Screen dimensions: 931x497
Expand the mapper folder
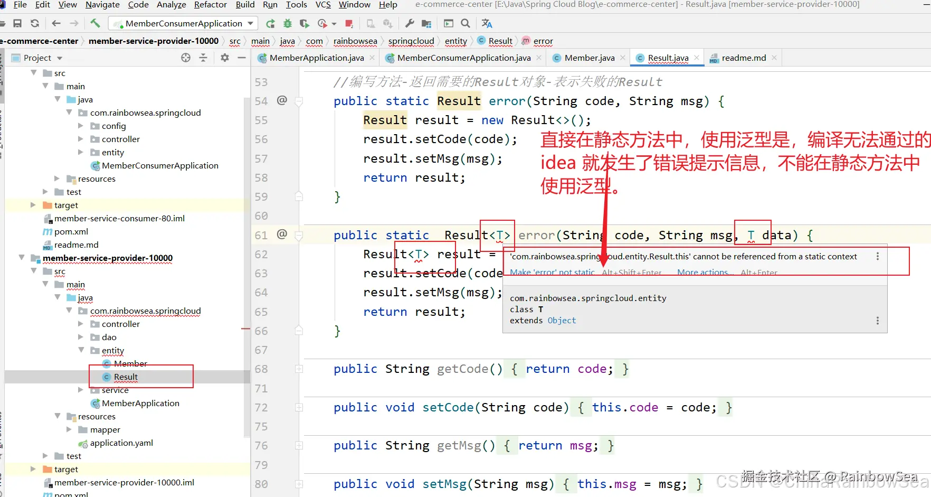pyautogui.click(x=69, y=429)
